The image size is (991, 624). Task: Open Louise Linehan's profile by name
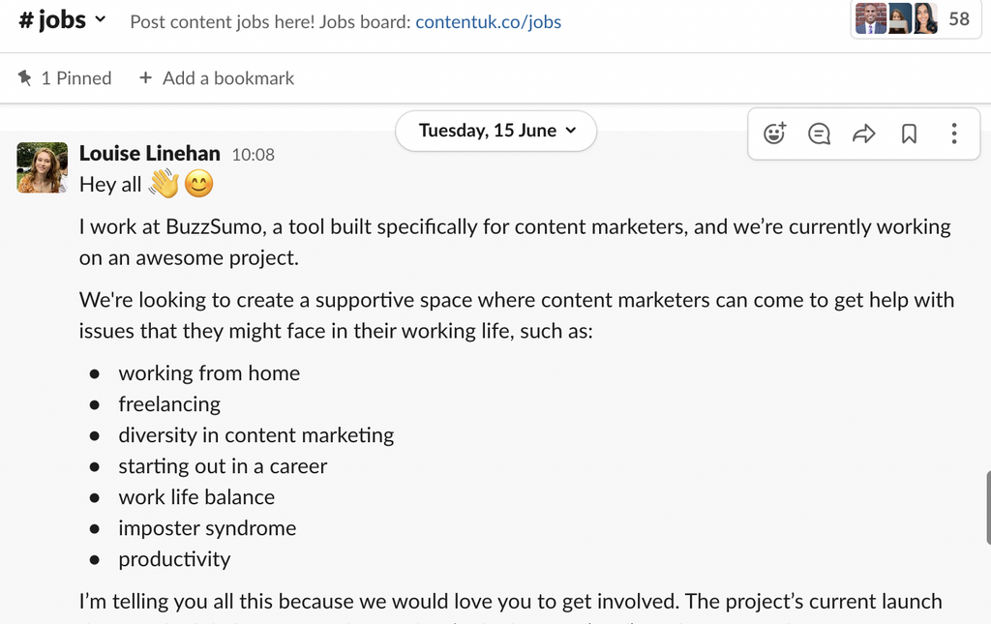tap(150, 153)
